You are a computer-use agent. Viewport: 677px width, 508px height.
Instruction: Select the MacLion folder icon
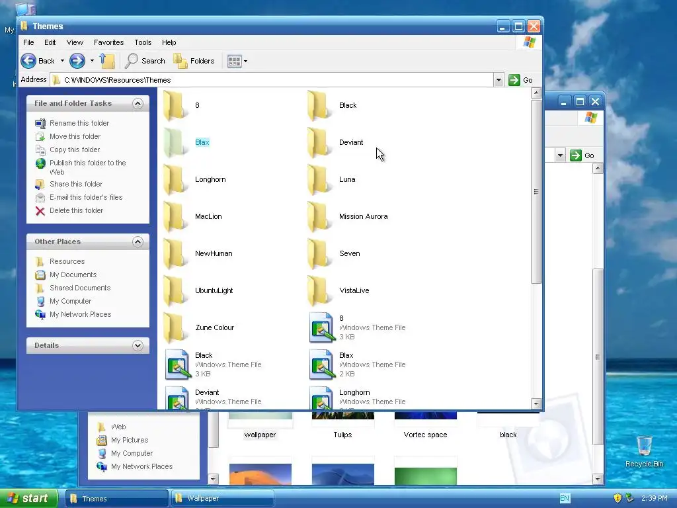(176, 217)
